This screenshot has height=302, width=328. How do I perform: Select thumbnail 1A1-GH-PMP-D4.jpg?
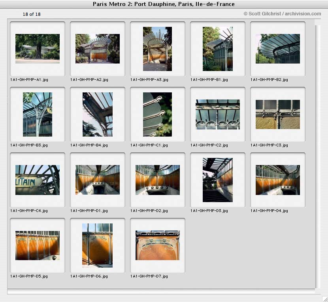[277, 180]
